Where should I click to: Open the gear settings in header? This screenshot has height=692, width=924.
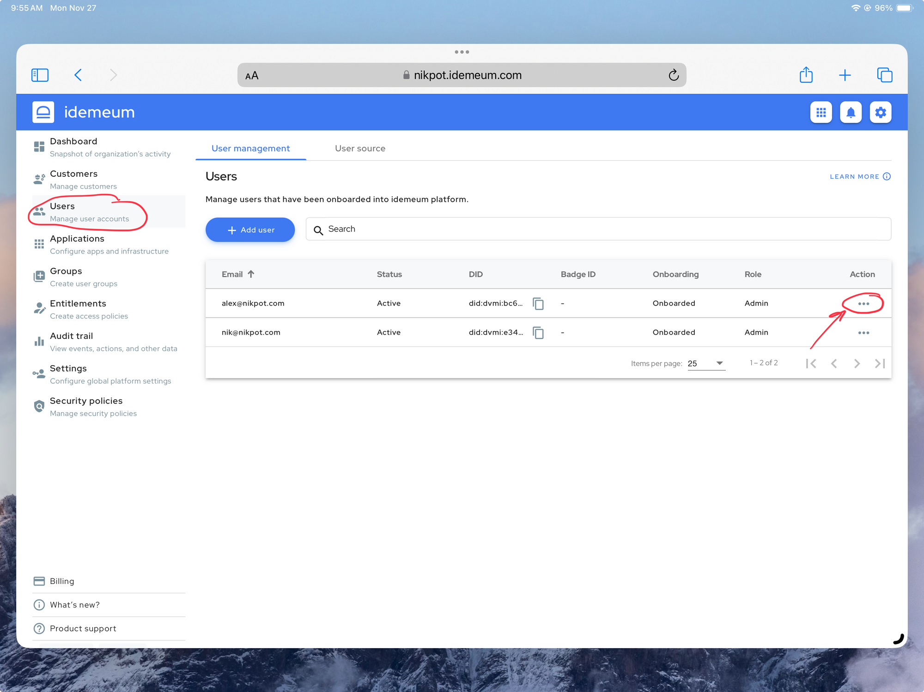(880, 112)
